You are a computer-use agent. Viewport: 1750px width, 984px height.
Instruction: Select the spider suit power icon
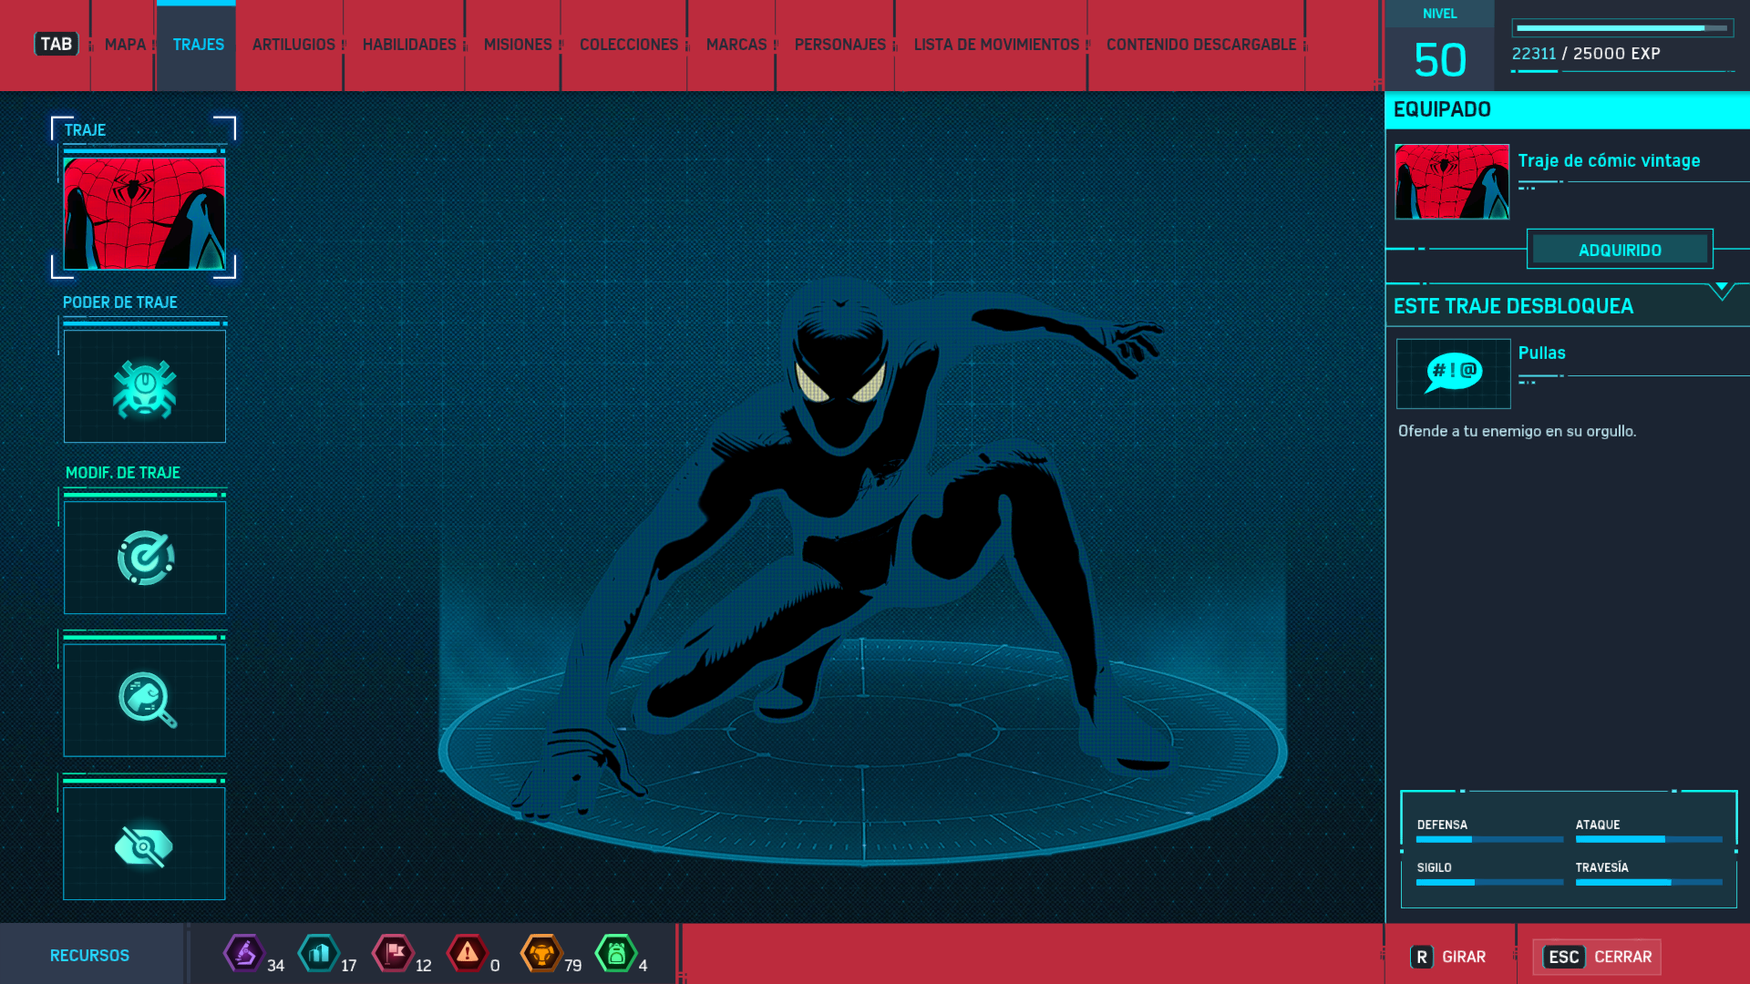pos(145,387)
